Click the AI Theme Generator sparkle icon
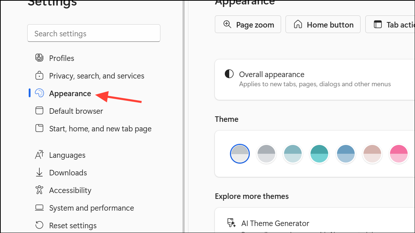415x233 pixels. 231,222
